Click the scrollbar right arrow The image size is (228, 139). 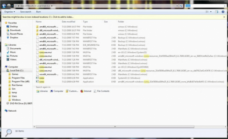[x=225, y=127]
